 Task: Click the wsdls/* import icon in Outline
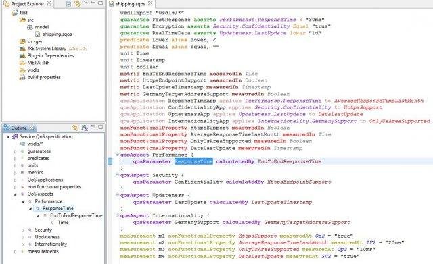pyautogui.click(x=22, y=144)
